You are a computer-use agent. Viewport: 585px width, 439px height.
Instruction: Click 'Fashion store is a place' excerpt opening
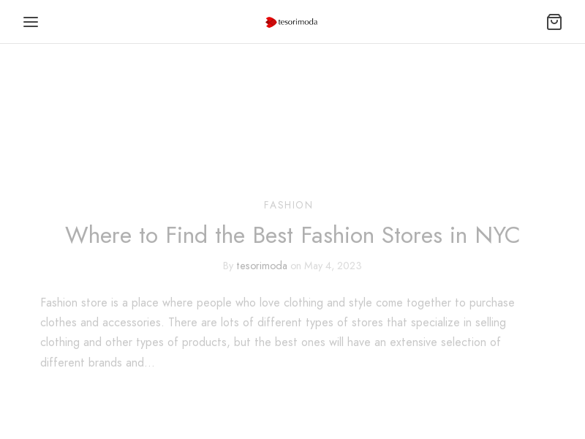tap(99, 303)
